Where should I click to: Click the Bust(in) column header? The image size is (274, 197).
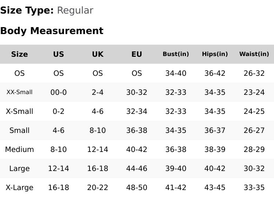(176, 54)
